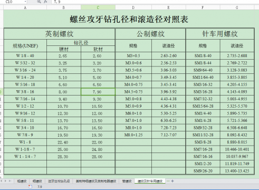Click the 英制螺纹 header cell

point(60,34)
